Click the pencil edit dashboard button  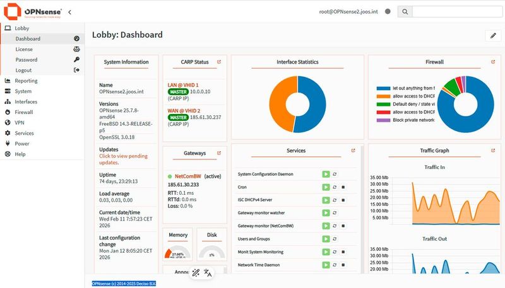[493, 36]
